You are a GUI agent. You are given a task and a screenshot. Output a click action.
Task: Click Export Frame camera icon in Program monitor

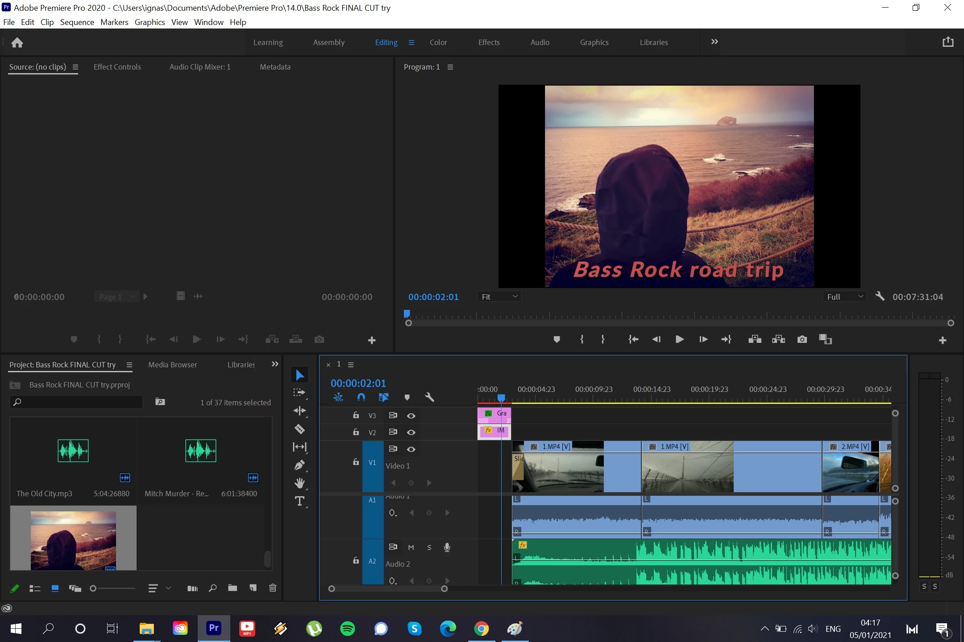coord(802,339)
